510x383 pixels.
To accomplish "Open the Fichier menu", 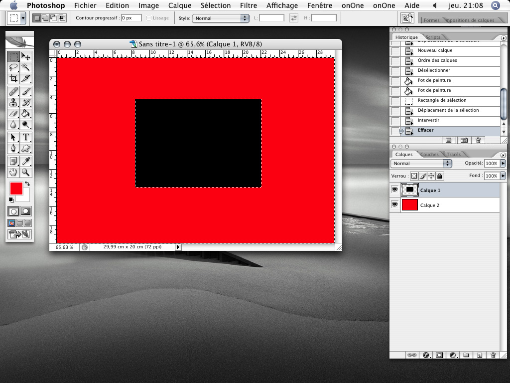I will click(x=85, y=5).
